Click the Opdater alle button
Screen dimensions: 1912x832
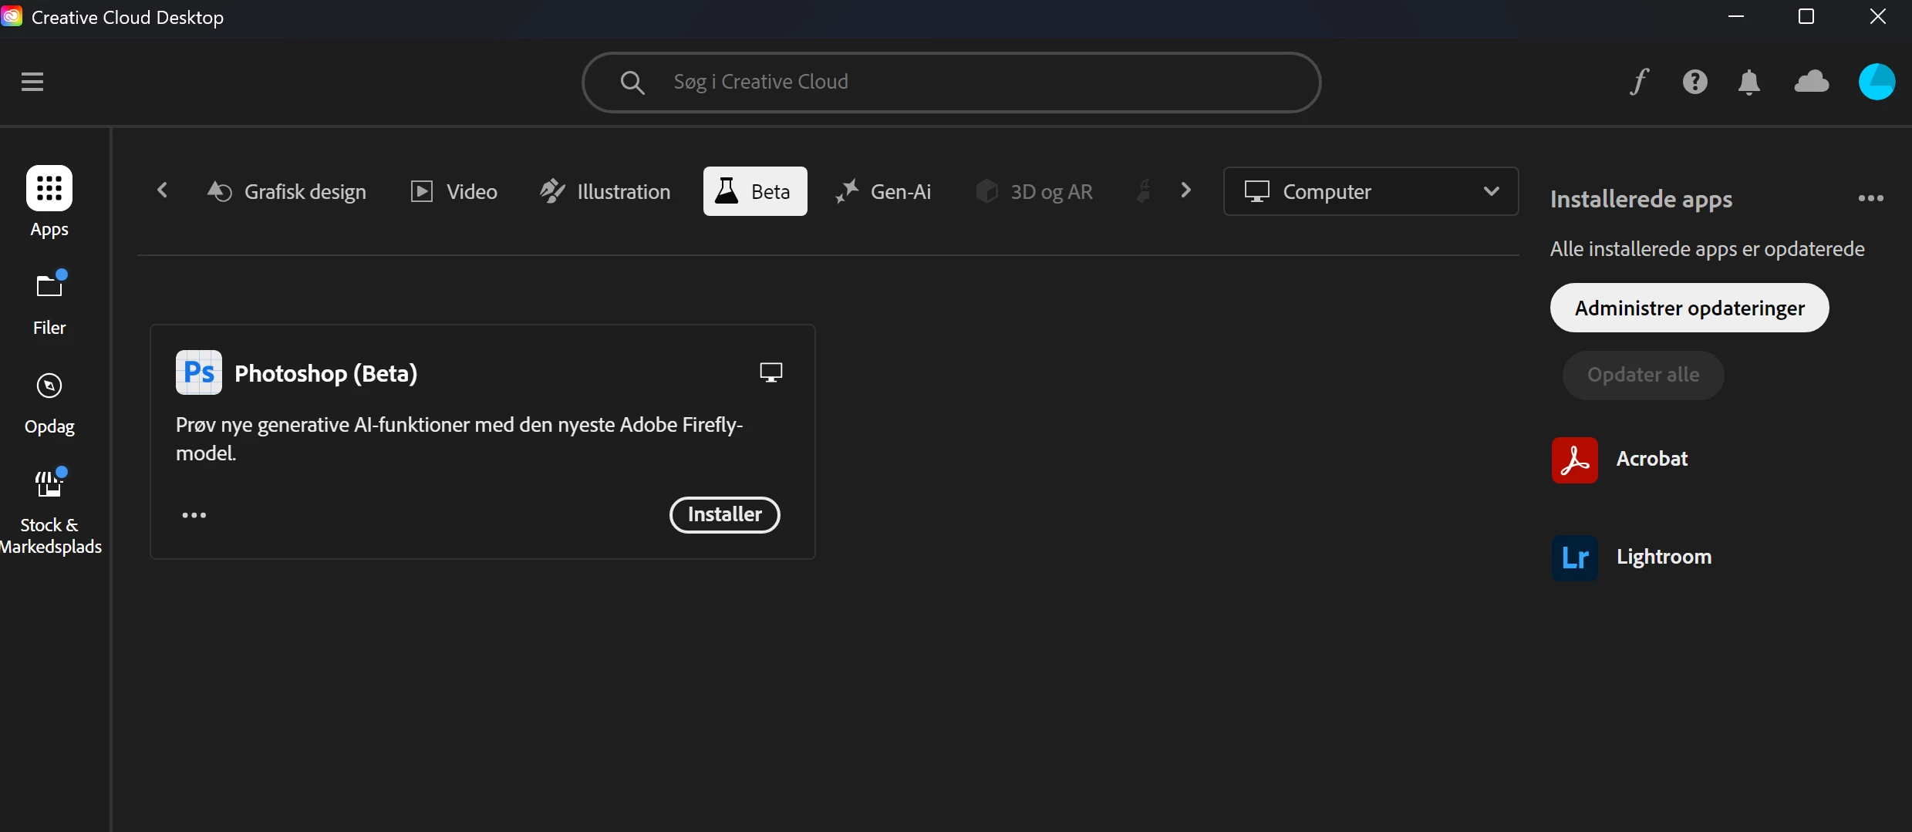click(x=1643, y=375)
